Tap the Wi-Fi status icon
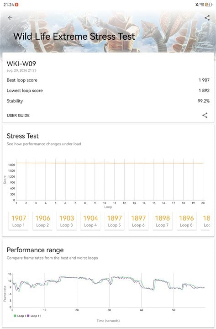This screenshot has height=329, width=216. coord(202,5)
